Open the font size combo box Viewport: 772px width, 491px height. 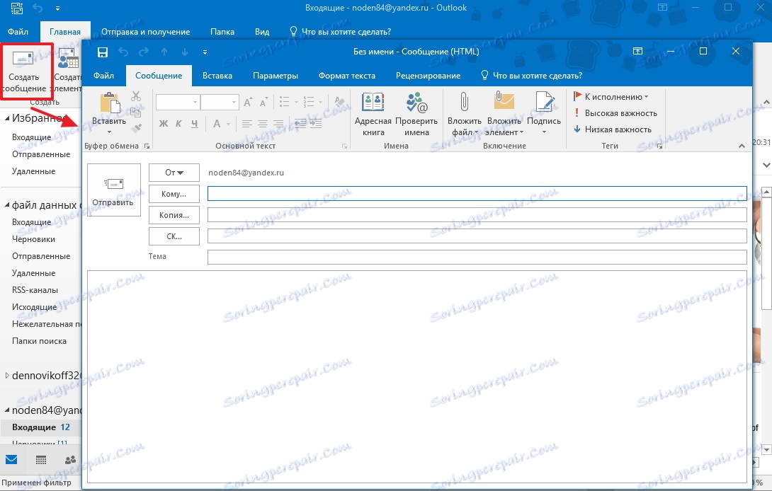(220, 103)
